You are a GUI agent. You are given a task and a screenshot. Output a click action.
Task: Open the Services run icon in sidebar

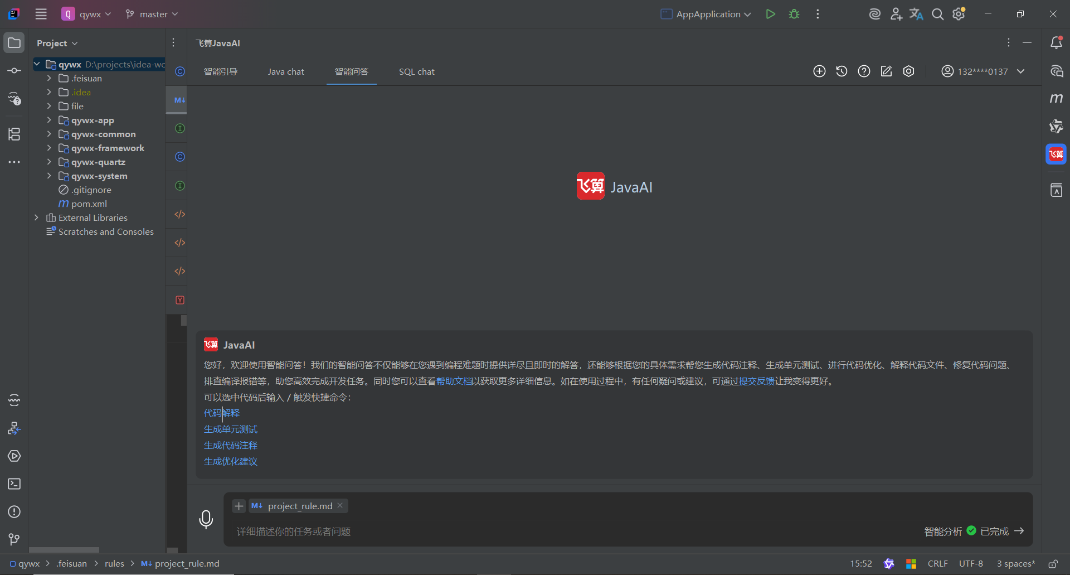[14, 456]
